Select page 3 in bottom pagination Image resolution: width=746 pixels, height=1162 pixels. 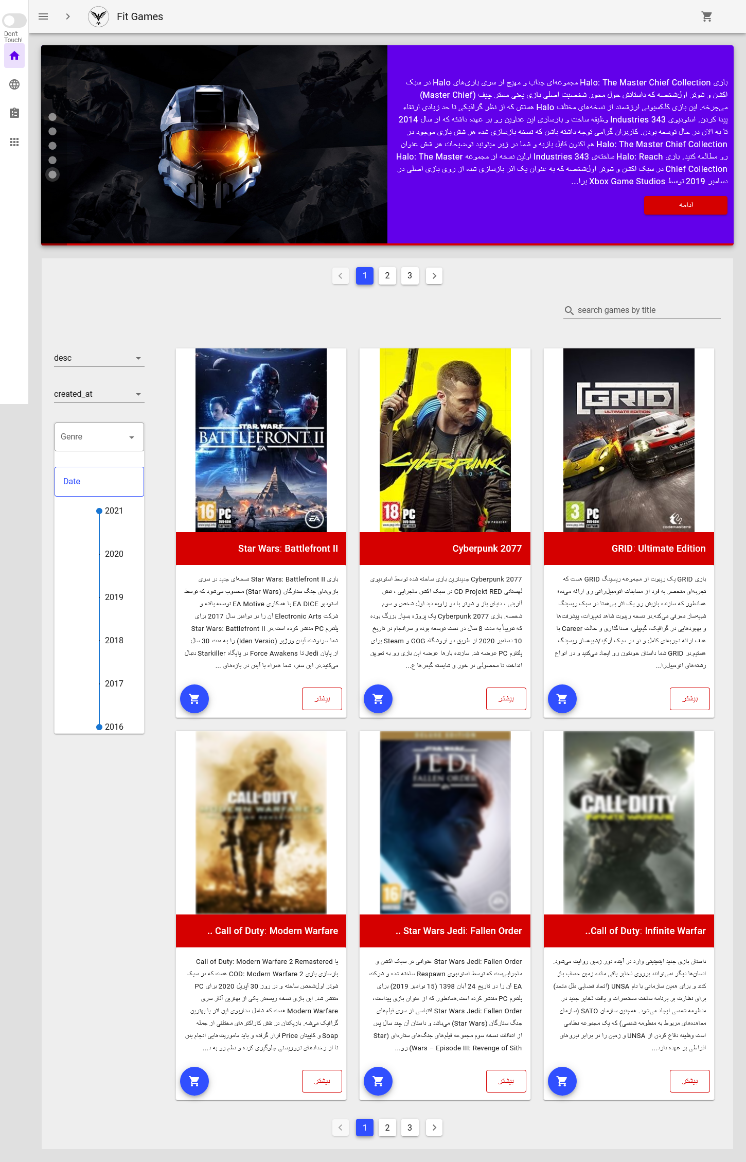[410, 1128]
